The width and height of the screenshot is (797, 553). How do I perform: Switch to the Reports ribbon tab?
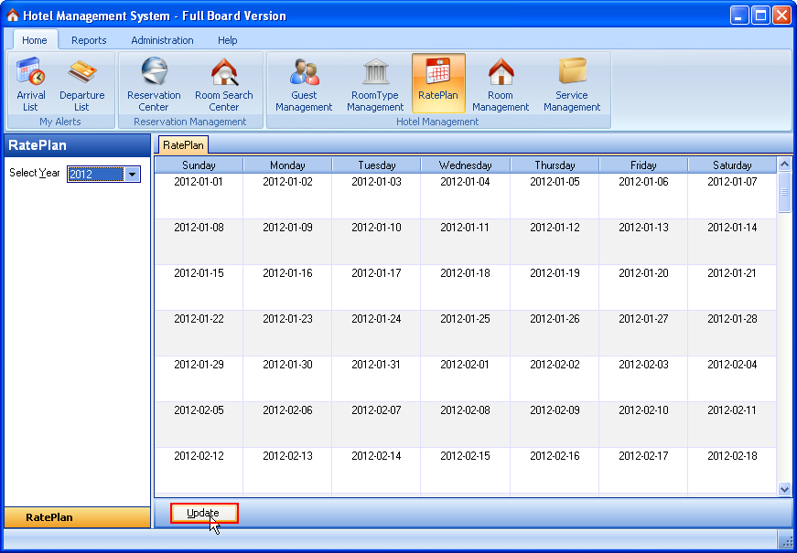(89, 40)
